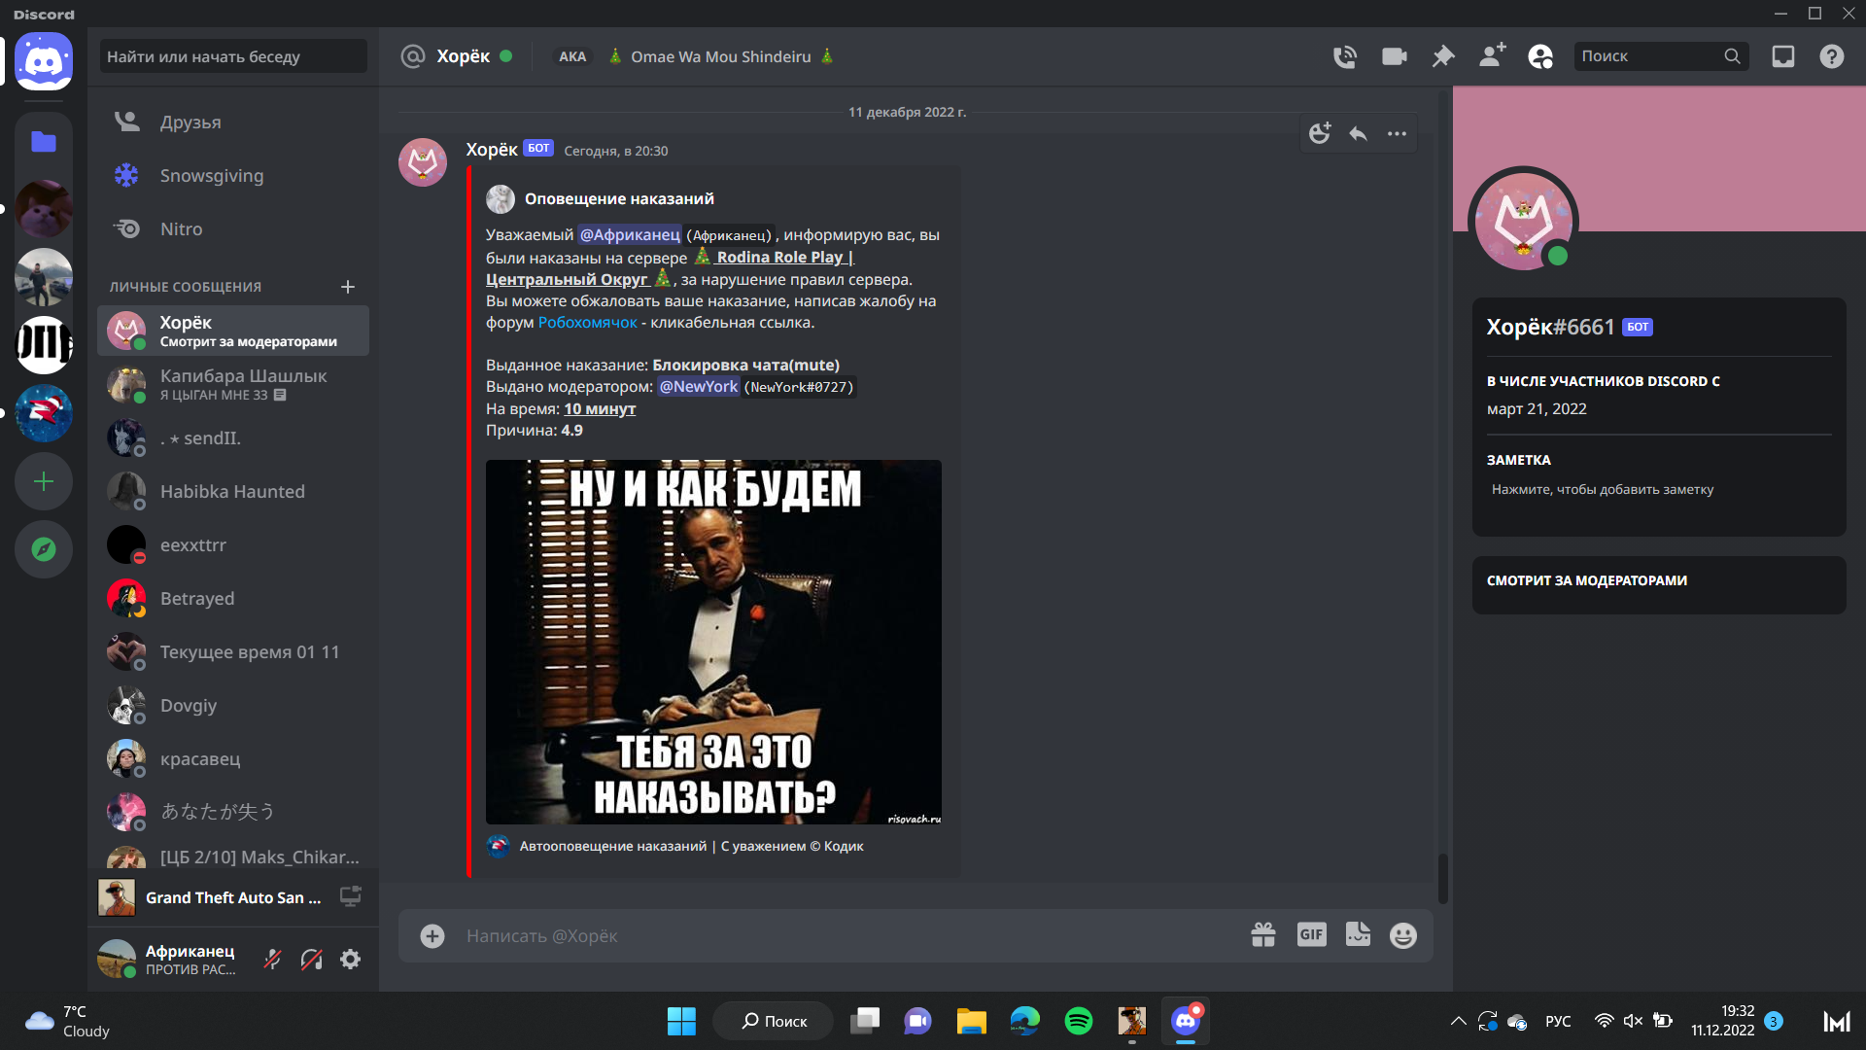The width and height of the screenshot is (1866, 1050).
Task: Open the GIF picker
Action: tap(1311, 934)
